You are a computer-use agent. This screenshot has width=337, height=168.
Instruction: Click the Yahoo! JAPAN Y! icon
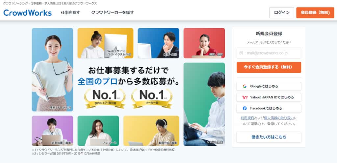(245, 97)
